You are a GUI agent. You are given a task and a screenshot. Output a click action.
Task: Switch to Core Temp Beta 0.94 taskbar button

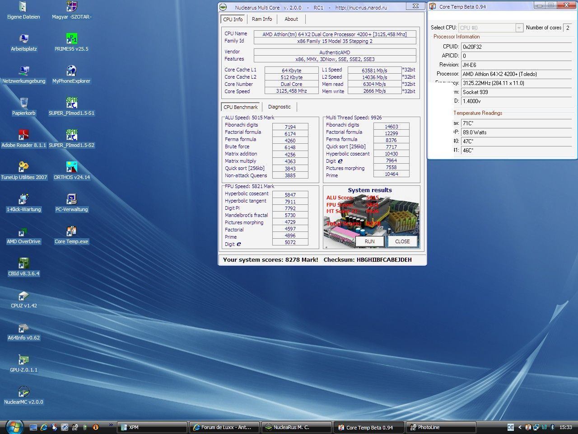click(x=369, y=427)
